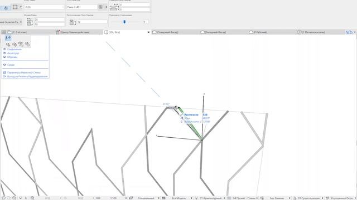Click the frame width/depth dimension icon

pos(30,22)
